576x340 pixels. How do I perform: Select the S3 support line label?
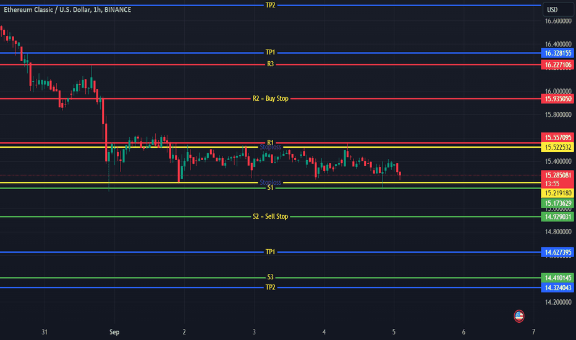[270, 277]
